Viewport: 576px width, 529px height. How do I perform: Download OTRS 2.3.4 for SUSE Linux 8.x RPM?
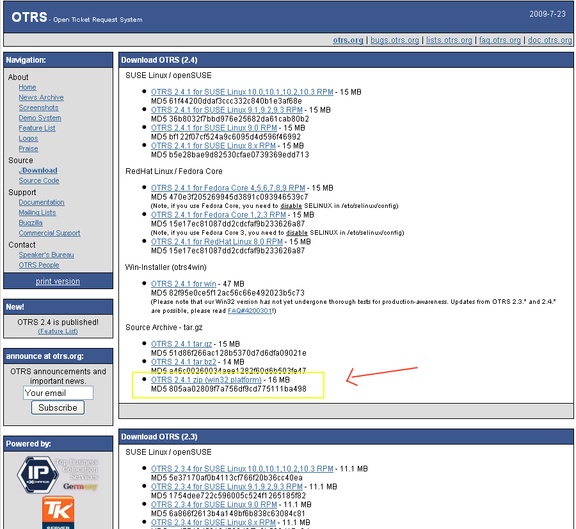213,523
